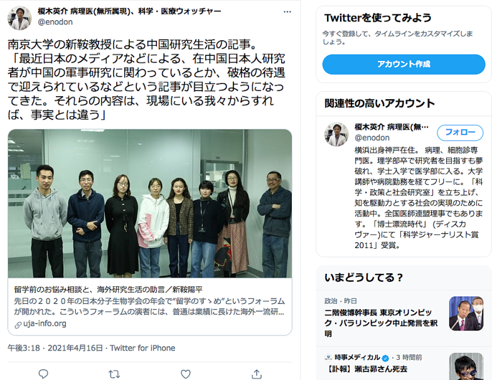Click the Twitter for iPhone source link

(142, 348)
